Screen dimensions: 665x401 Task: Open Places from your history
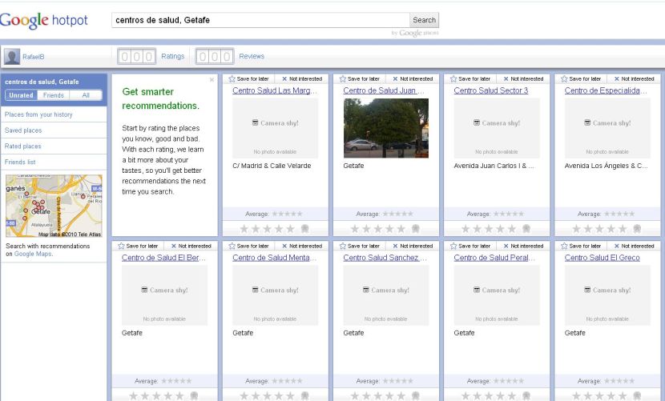(x=38, y=114)
